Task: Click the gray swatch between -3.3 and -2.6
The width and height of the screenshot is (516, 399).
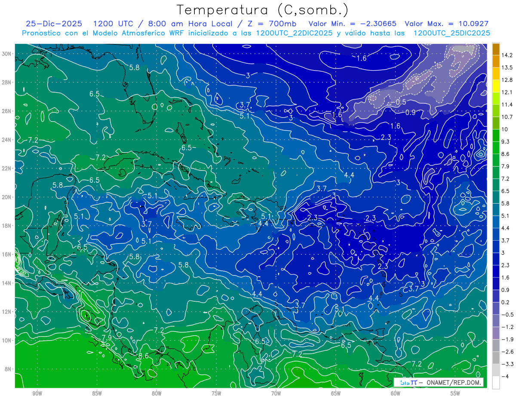Action: (x=496, y=358)
